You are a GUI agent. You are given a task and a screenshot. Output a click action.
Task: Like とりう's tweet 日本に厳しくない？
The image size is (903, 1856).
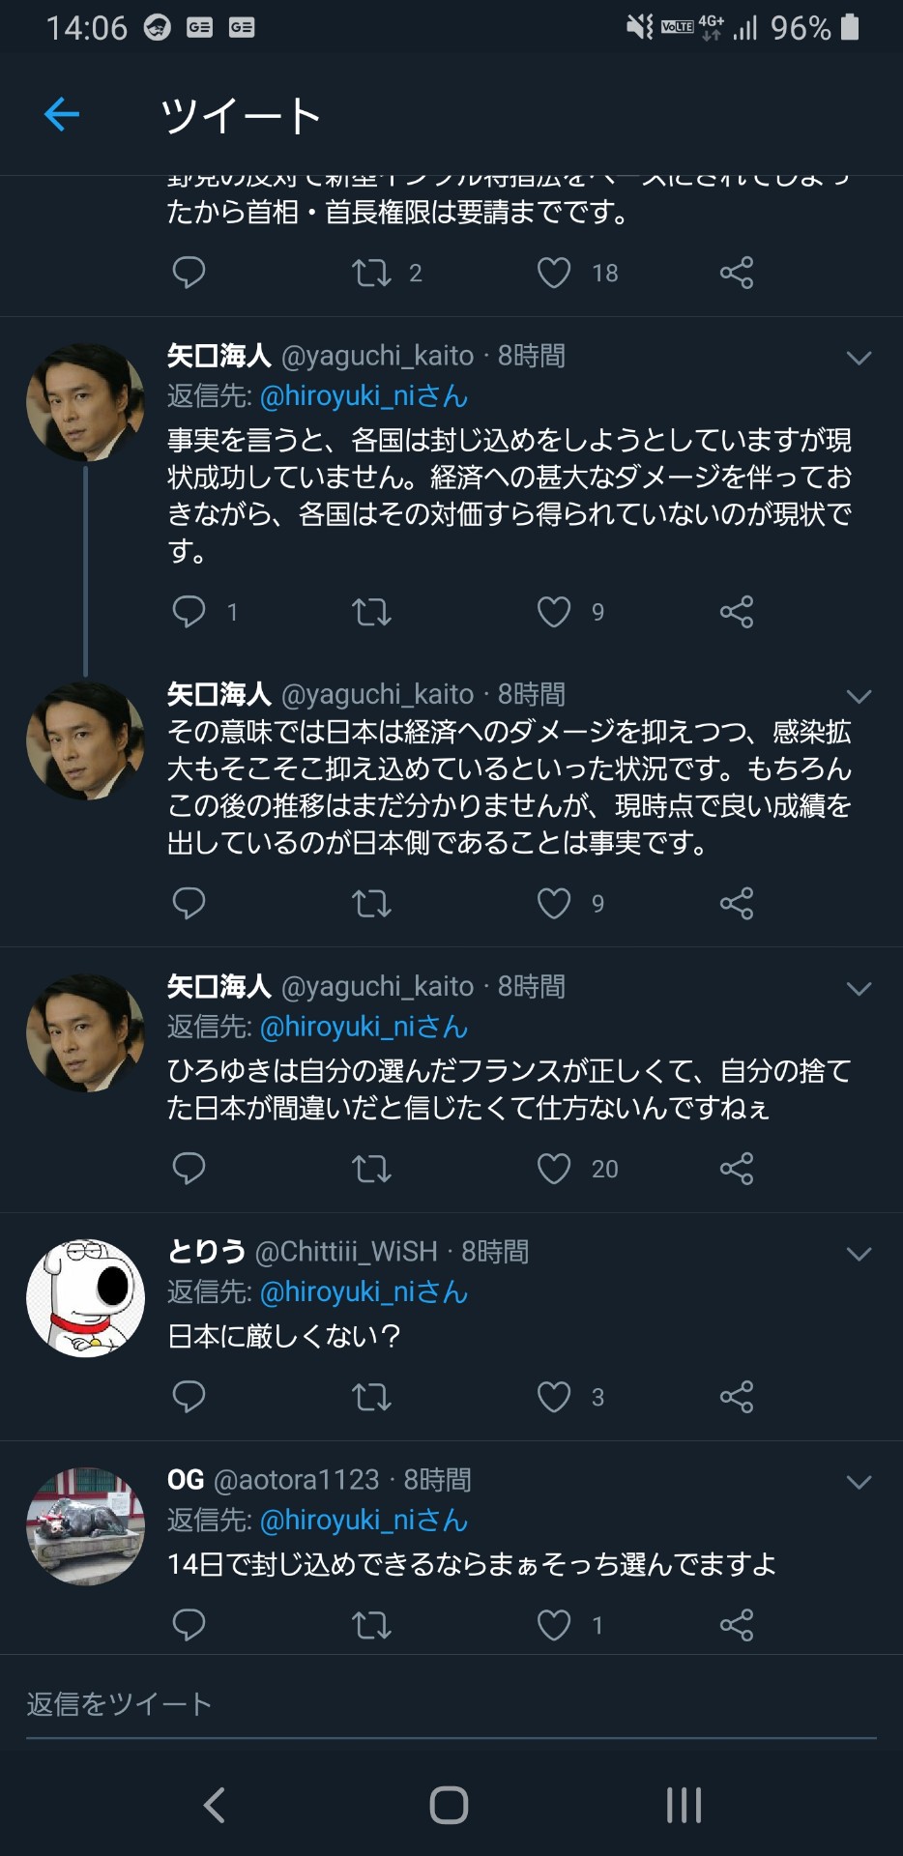tap(554, 1396)
